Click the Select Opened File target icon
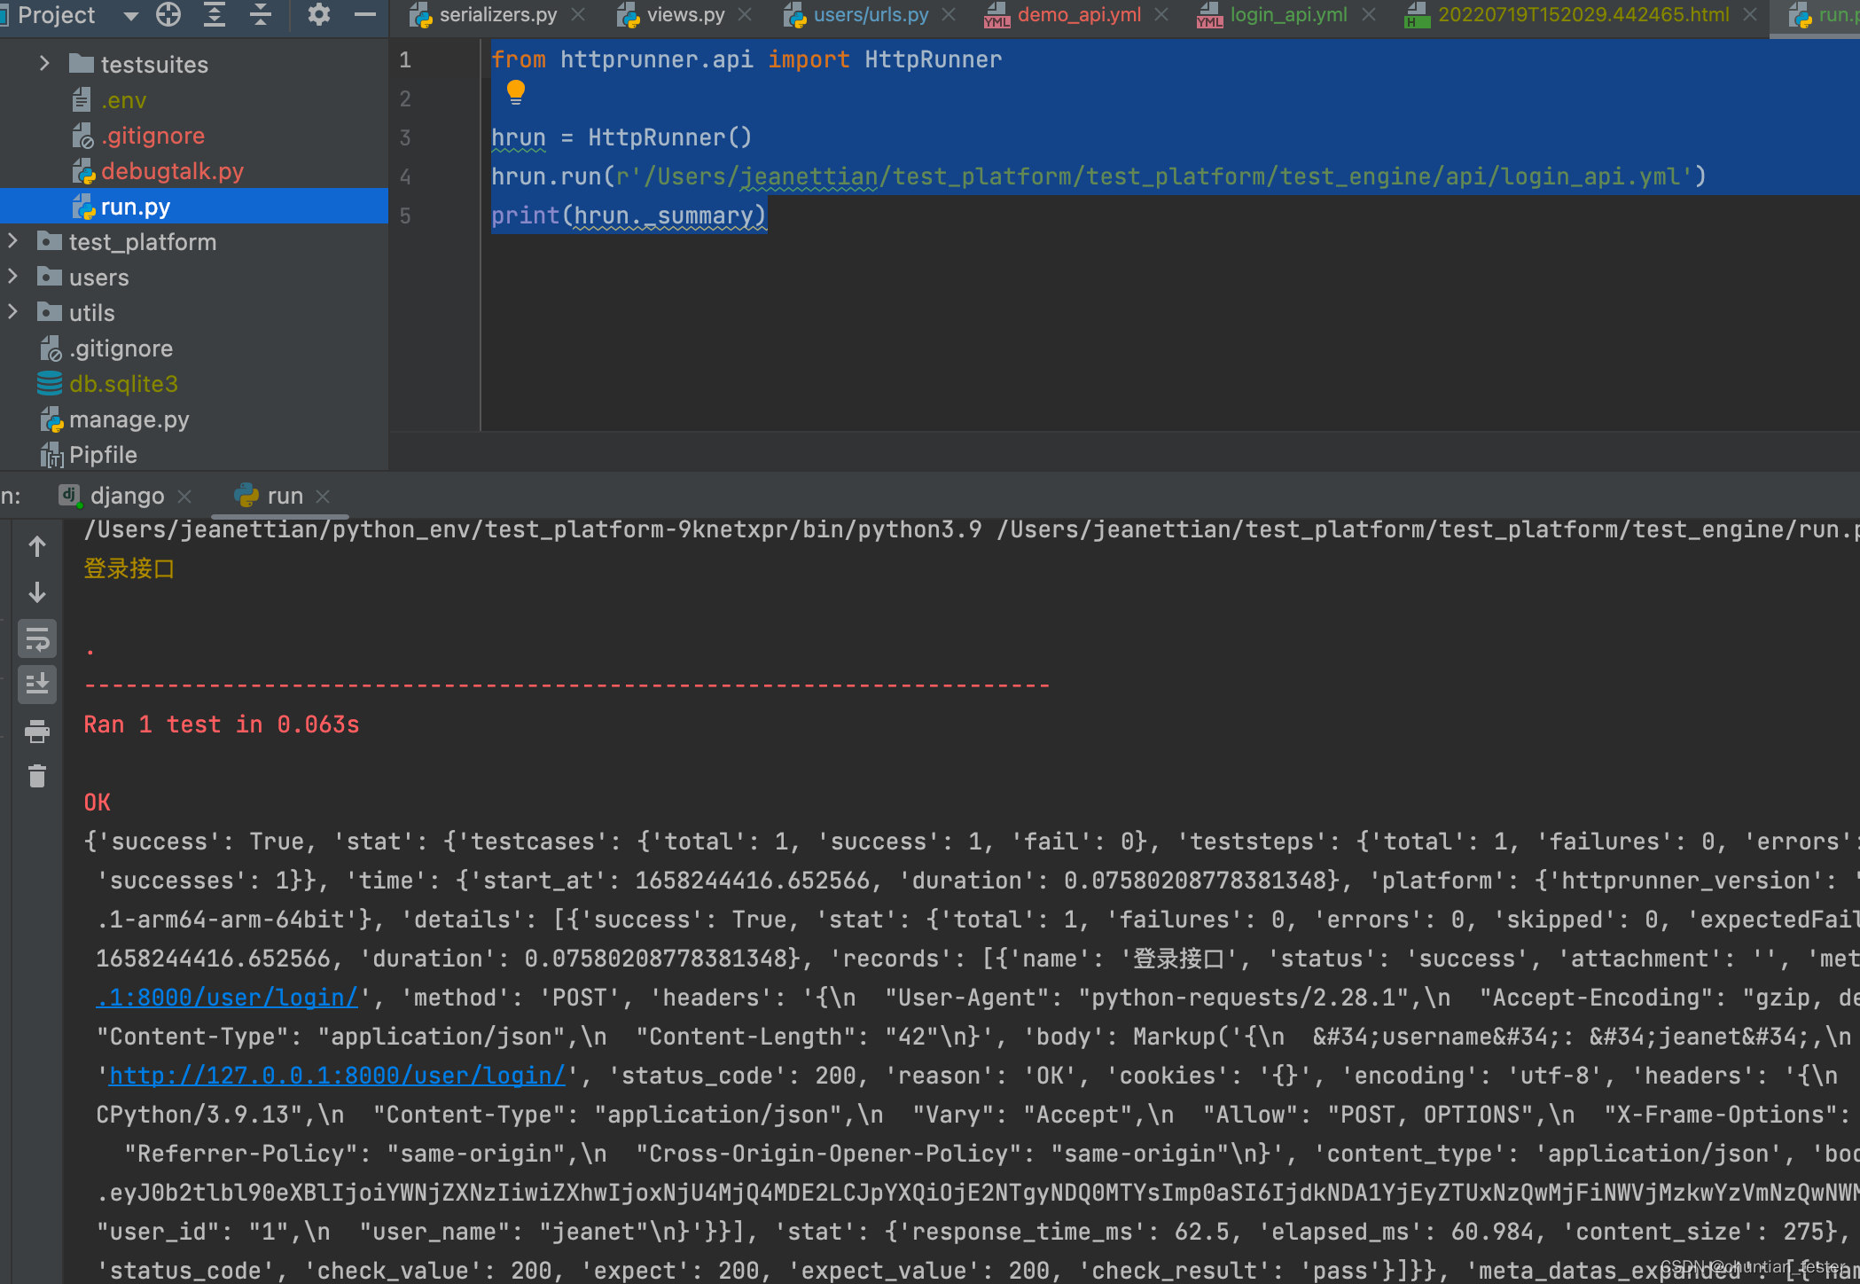This screenshot has height=1284, width=1860. (168, 14)
